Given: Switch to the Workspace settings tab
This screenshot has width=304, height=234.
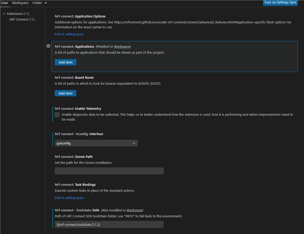Looking at the screenshot, I should pyautogui.click(x=20, y=3).
